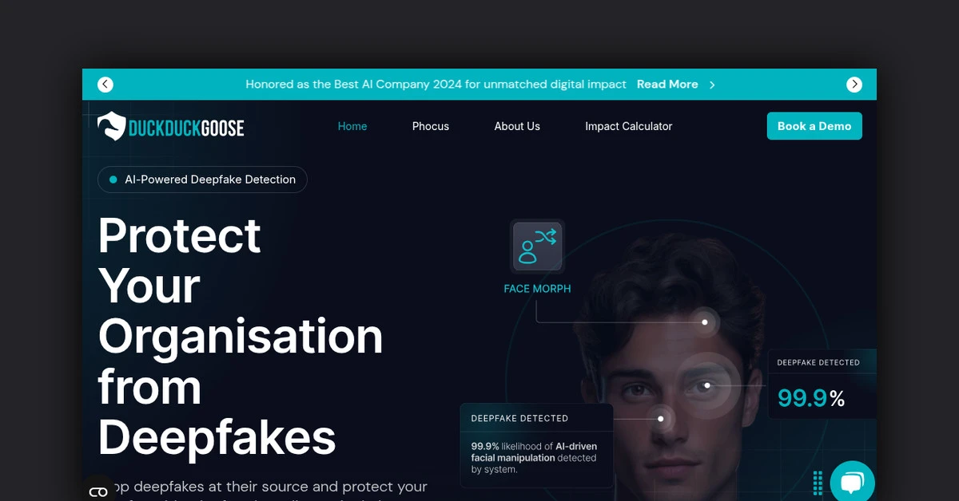
Task: Go to the Home nav item
Action: [352, 126]
